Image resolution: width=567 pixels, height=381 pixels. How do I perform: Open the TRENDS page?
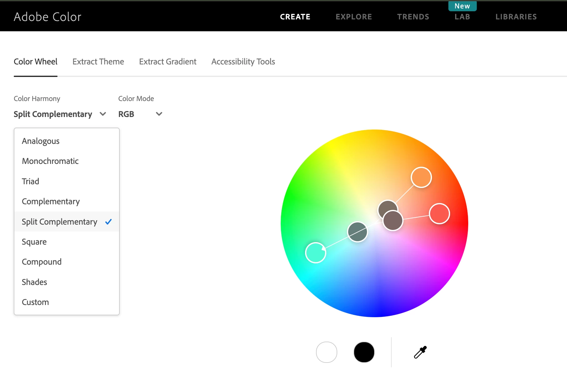(413, 17)
